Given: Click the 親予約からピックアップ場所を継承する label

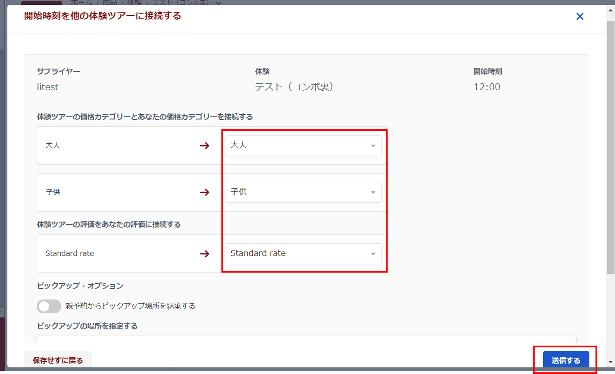Looking at the screenshot, I should point(130,306).
